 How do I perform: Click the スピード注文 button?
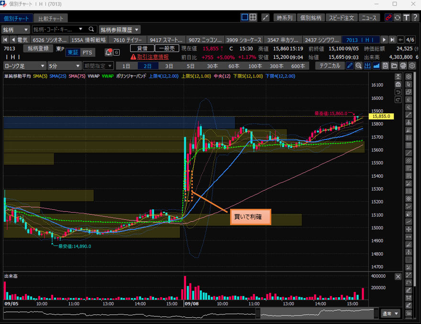[342, 18]
